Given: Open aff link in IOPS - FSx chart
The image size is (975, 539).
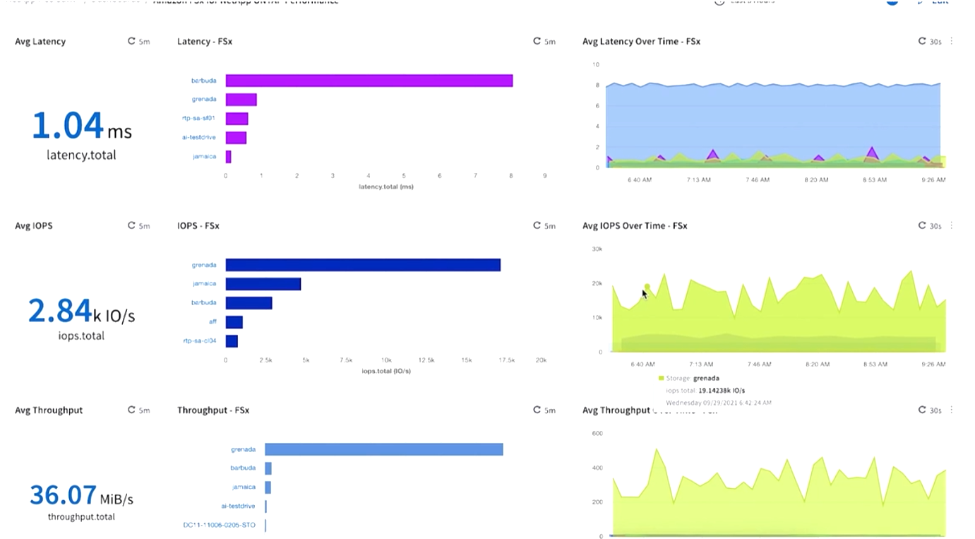Looking at the screenshot, I should (x=213, y=322).
